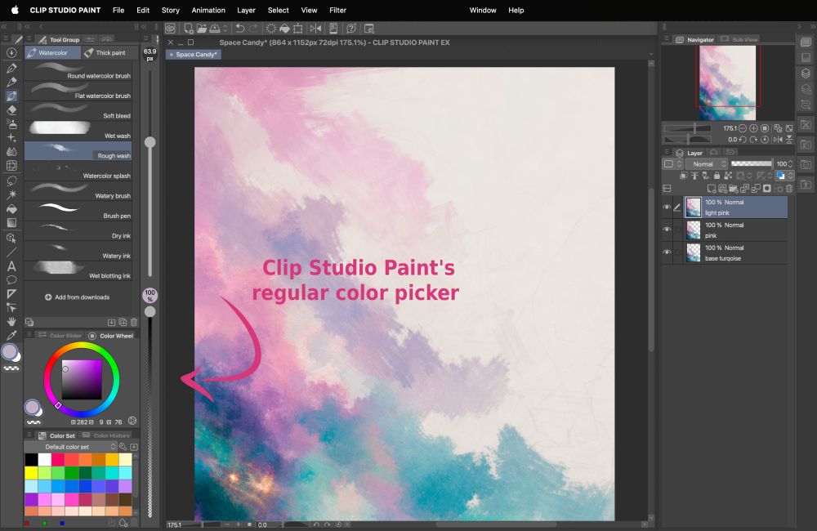The width and height of the screenshot is (817, 531).
Task: Select the Eyedropper tool
Action: coord(11,336)
